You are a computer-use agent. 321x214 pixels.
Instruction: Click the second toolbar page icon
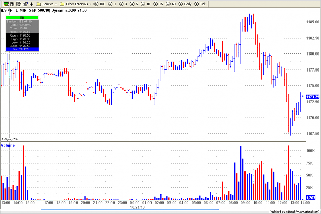pos(12,4)
